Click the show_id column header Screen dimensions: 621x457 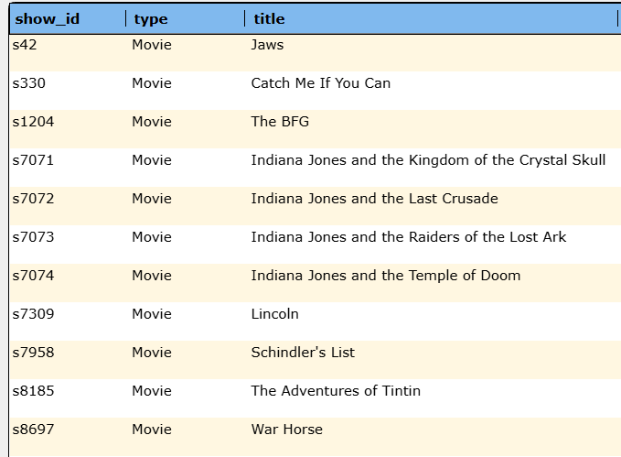pos(48,18)
